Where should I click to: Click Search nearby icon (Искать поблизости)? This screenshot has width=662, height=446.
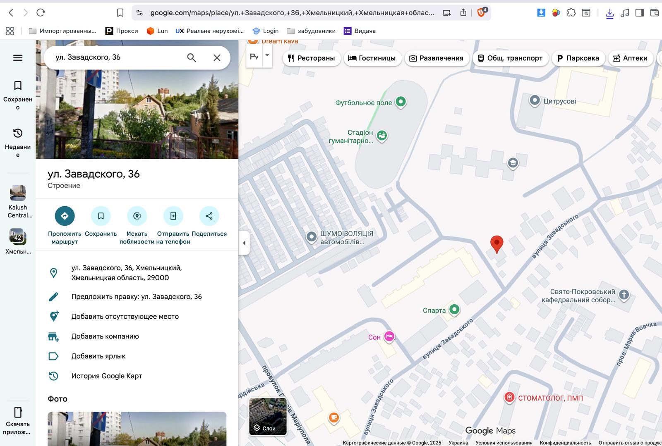click(x=137, y=216)
